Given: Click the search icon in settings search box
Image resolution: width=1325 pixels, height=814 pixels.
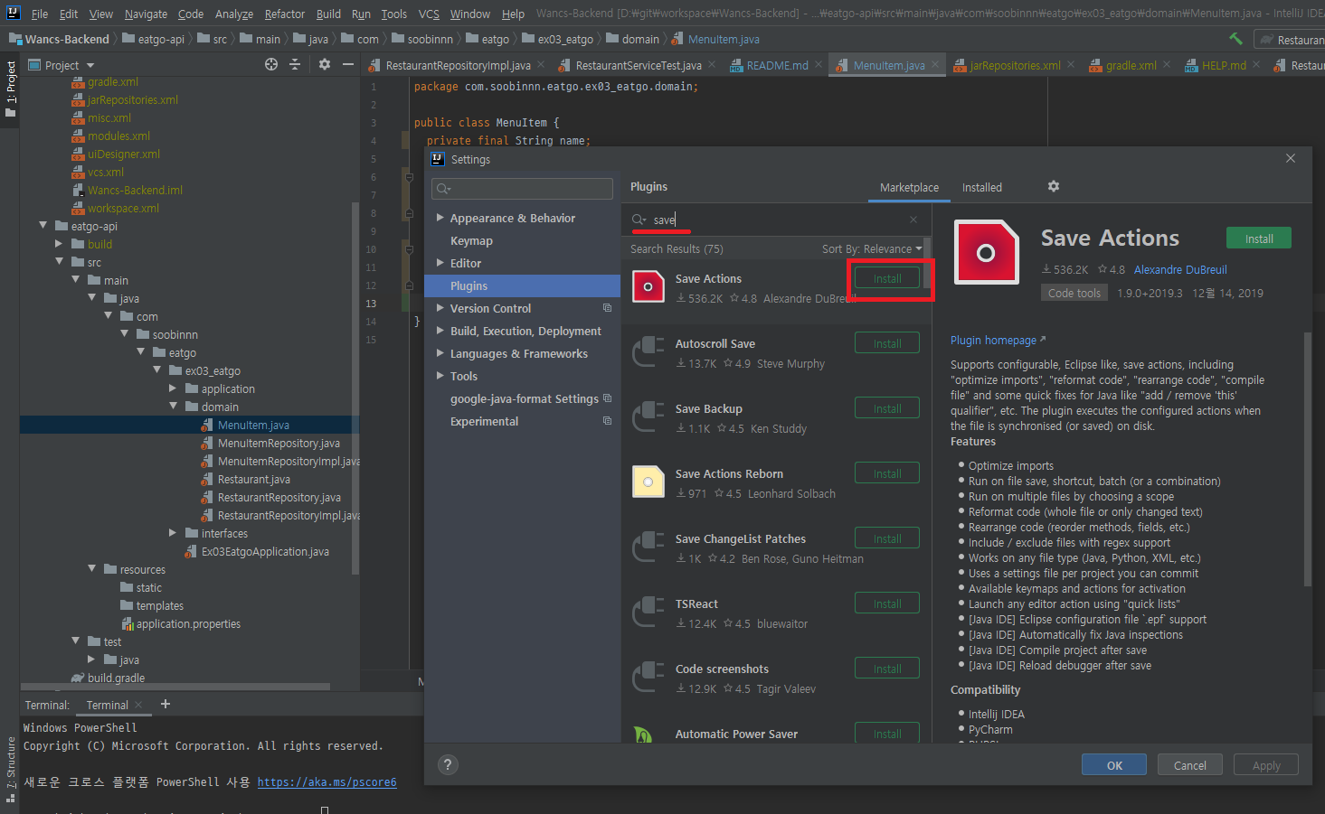Looking at the screenshot, I should coord(442,189).
